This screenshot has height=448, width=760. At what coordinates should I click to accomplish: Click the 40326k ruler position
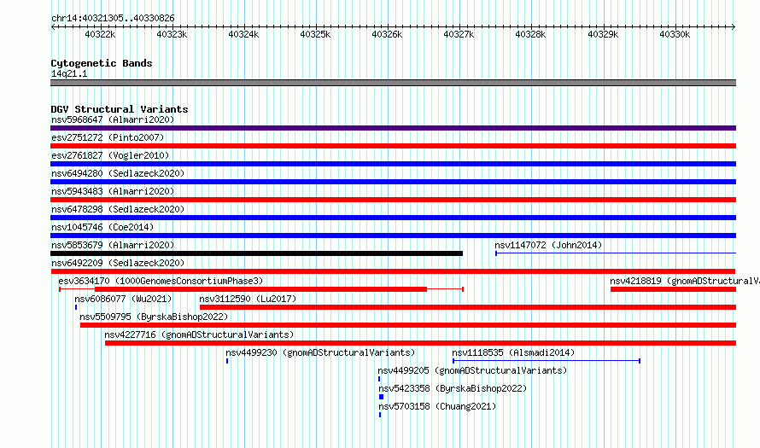pos(388,34)
